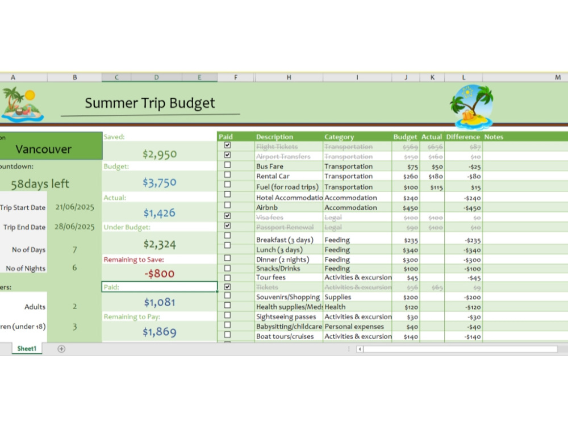Click the add new sheet plus icon

point(61,349)
